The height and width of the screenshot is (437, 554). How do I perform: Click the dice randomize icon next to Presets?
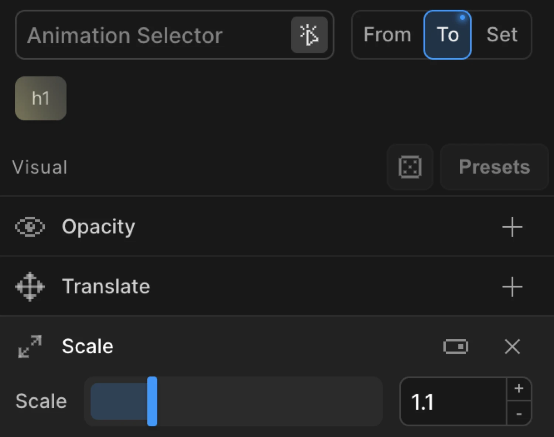[x=410, y=167]
